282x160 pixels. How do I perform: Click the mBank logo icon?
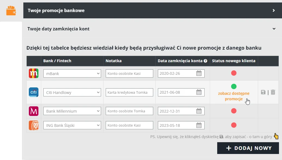(33, 73)
